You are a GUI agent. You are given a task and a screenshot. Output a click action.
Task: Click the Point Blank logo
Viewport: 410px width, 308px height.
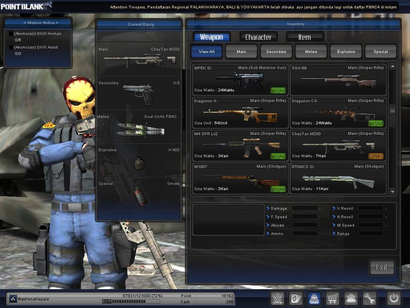26,6
